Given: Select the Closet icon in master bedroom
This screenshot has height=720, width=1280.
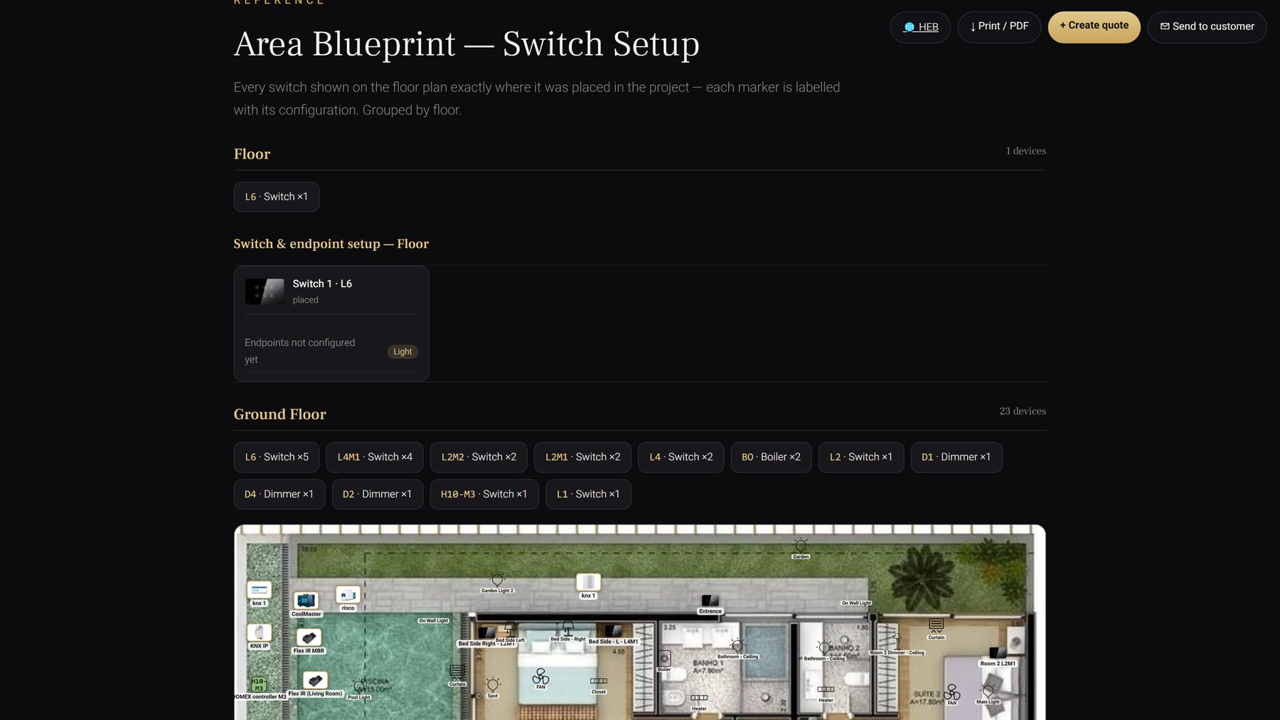Looking at the screenshot, I should point(599,681).
